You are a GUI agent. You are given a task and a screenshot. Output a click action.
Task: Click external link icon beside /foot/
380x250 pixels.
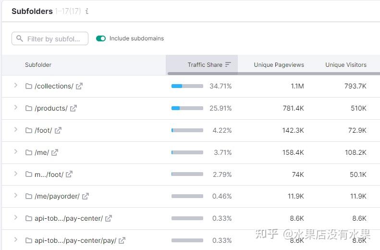(x=58, y=130)
